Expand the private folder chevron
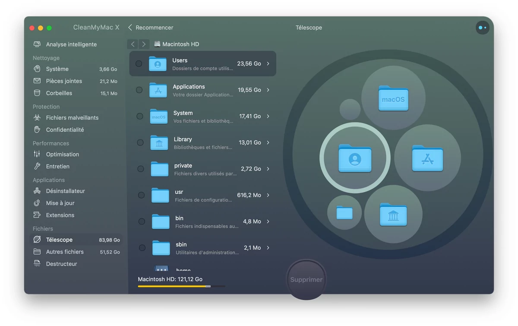518x326 pixels. coord(268,169)
